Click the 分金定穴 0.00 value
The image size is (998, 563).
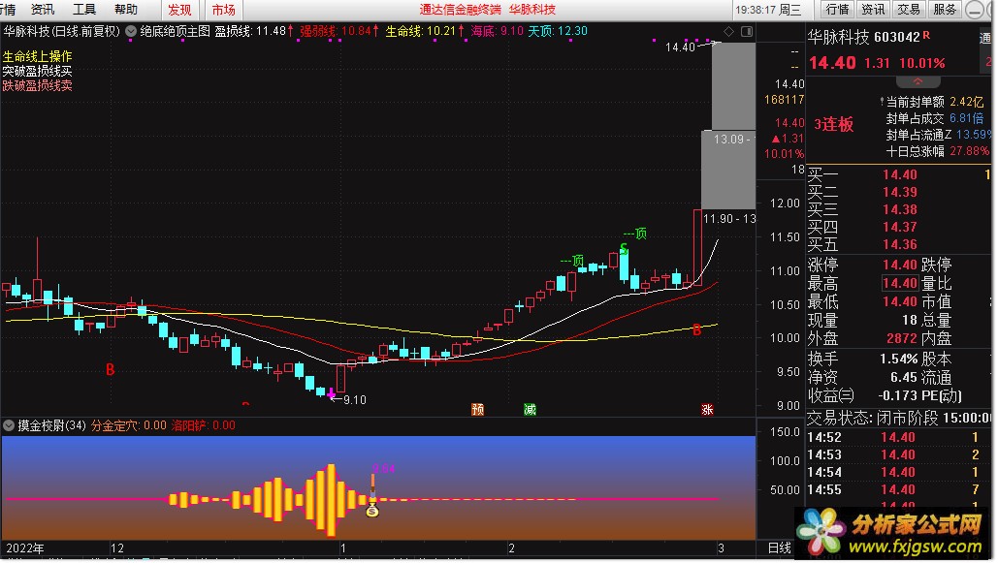tap(129, 425)
